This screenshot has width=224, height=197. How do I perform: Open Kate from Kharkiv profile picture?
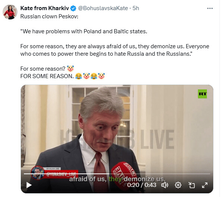point(9,12)
